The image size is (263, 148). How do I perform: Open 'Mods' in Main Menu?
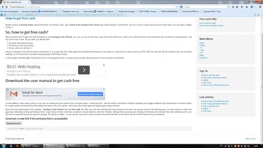tap(201, 55)
